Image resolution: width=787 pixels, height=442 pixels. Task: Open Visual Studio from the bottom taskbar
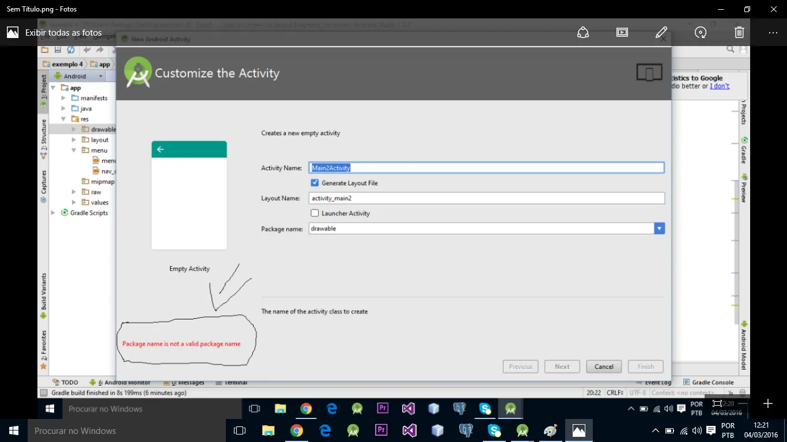[410, 430]
